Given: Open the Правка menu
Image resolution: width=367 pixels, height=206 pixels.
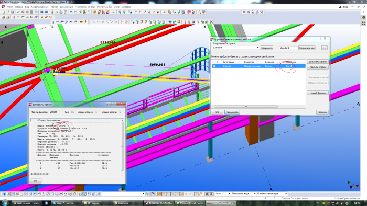Looking at the screenshot, I should (19, 7).
